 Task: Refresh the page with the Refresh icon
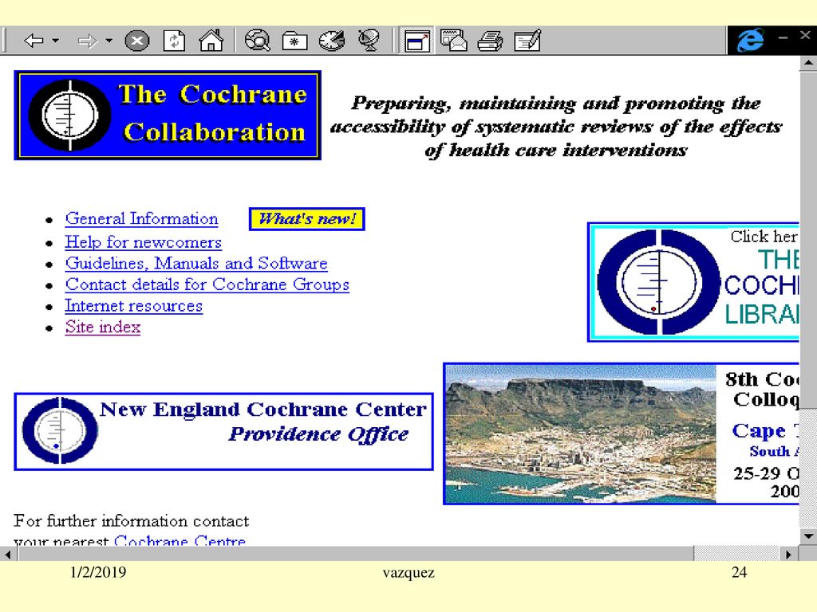(x=174, y=41)
